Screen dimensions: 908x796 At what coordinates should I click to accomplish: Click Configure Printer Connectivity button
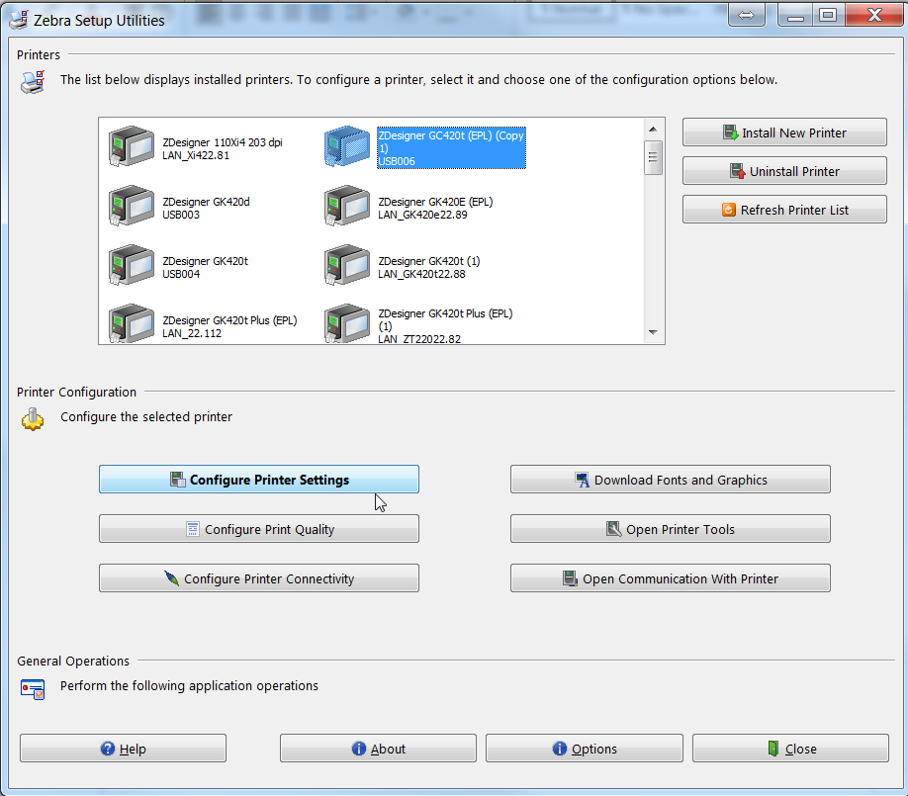pos(259,578)
